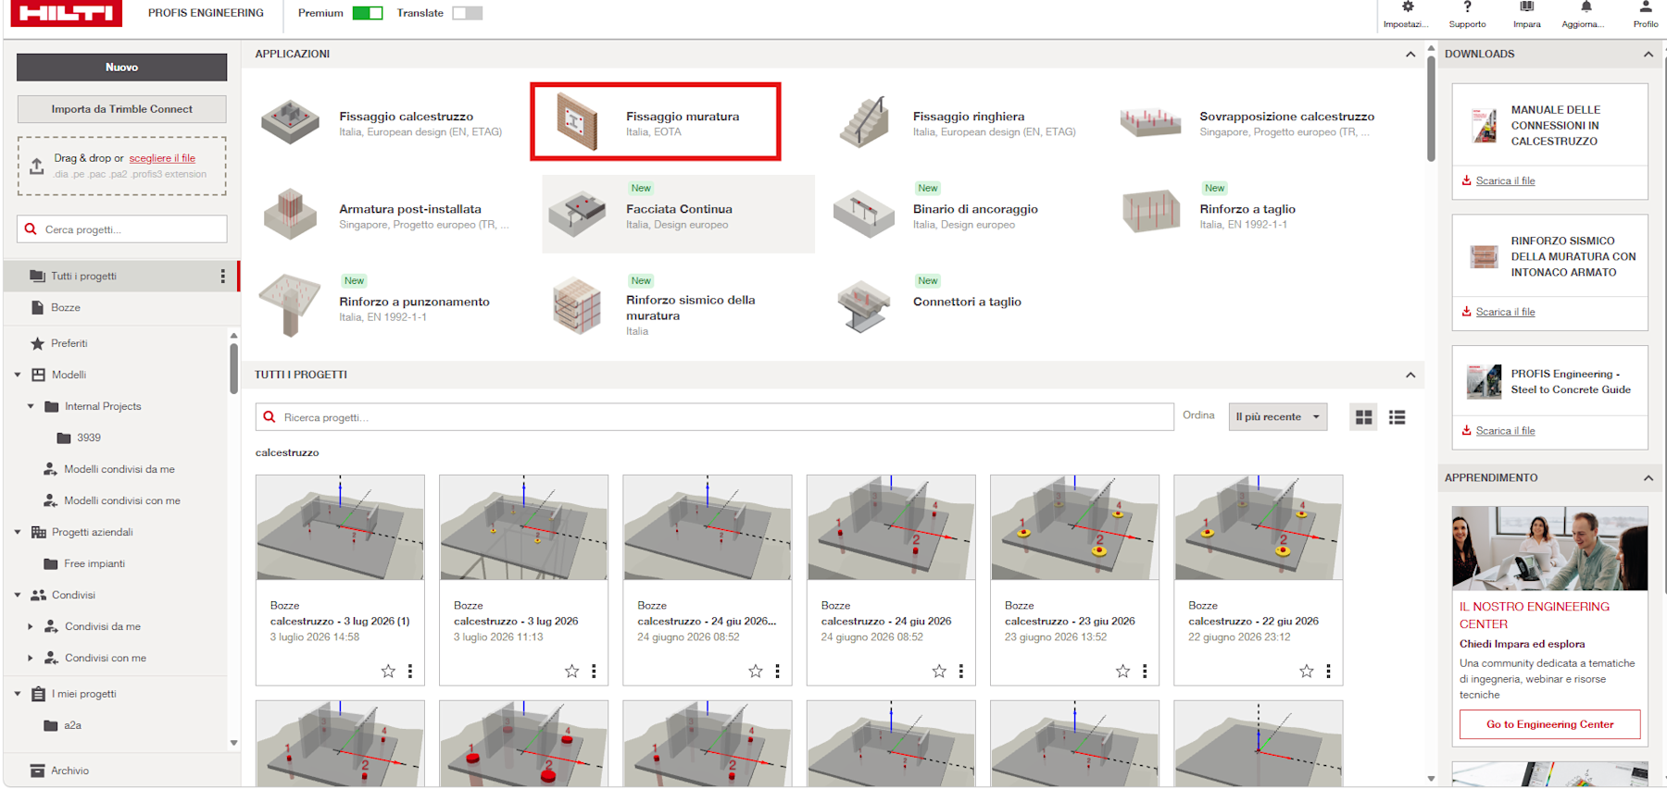This screenshot has width=1667, height=790.
Task: Collapse the Applicazioni section
Action: tap(1410, 54)
